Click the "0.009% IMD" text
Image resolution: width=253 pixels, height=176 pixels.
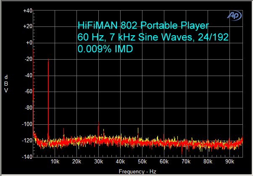[x=105, y=49]
